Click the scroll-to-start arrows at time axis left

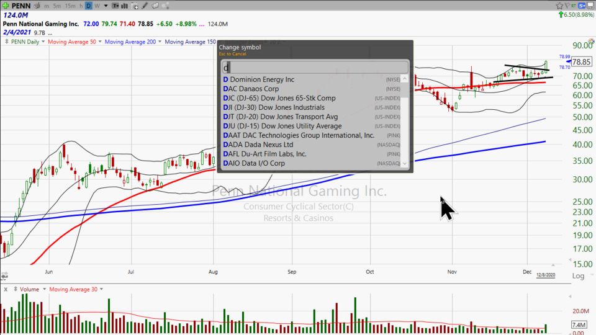click(4, 275)
